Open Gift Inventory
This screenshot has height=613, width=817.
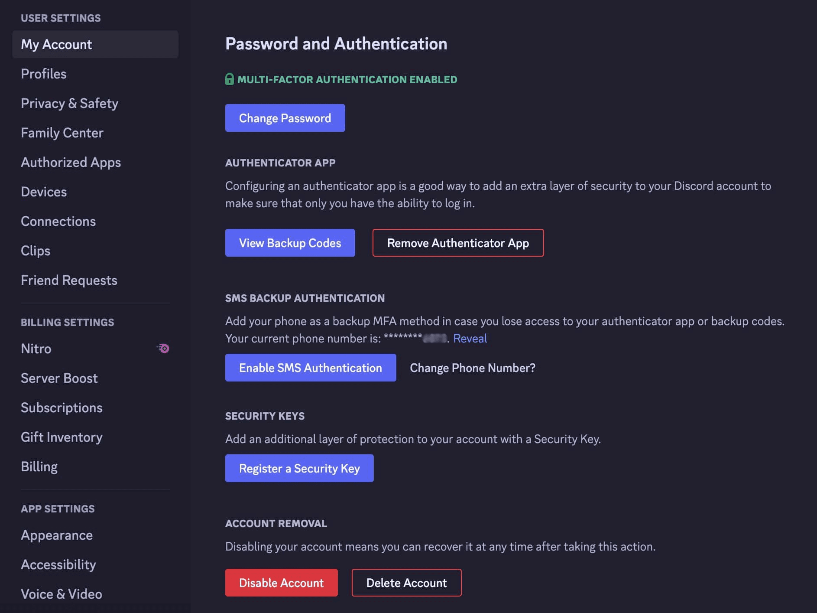pyautogui.click(x=95, y=437)
